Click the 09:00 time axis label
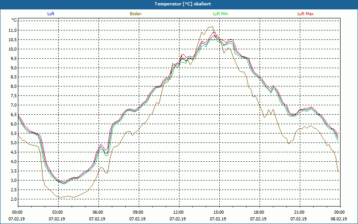The height and width of the screenshot is (224, 358). click(x=138, y=212)
